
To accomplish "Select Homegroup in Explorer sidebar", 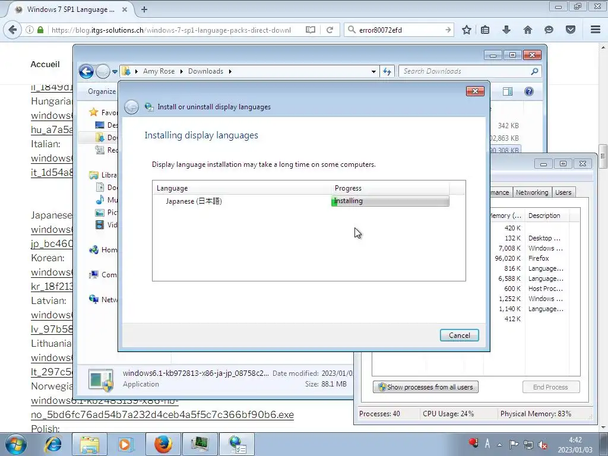I will pos(103,250).
